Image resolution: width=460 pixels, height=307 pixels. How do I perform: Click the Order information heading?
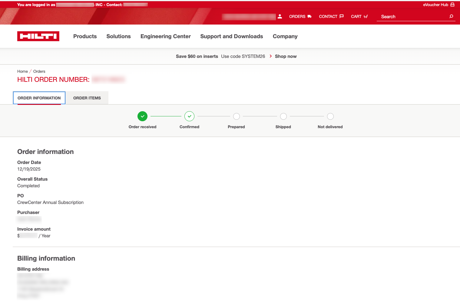[45, 152]
